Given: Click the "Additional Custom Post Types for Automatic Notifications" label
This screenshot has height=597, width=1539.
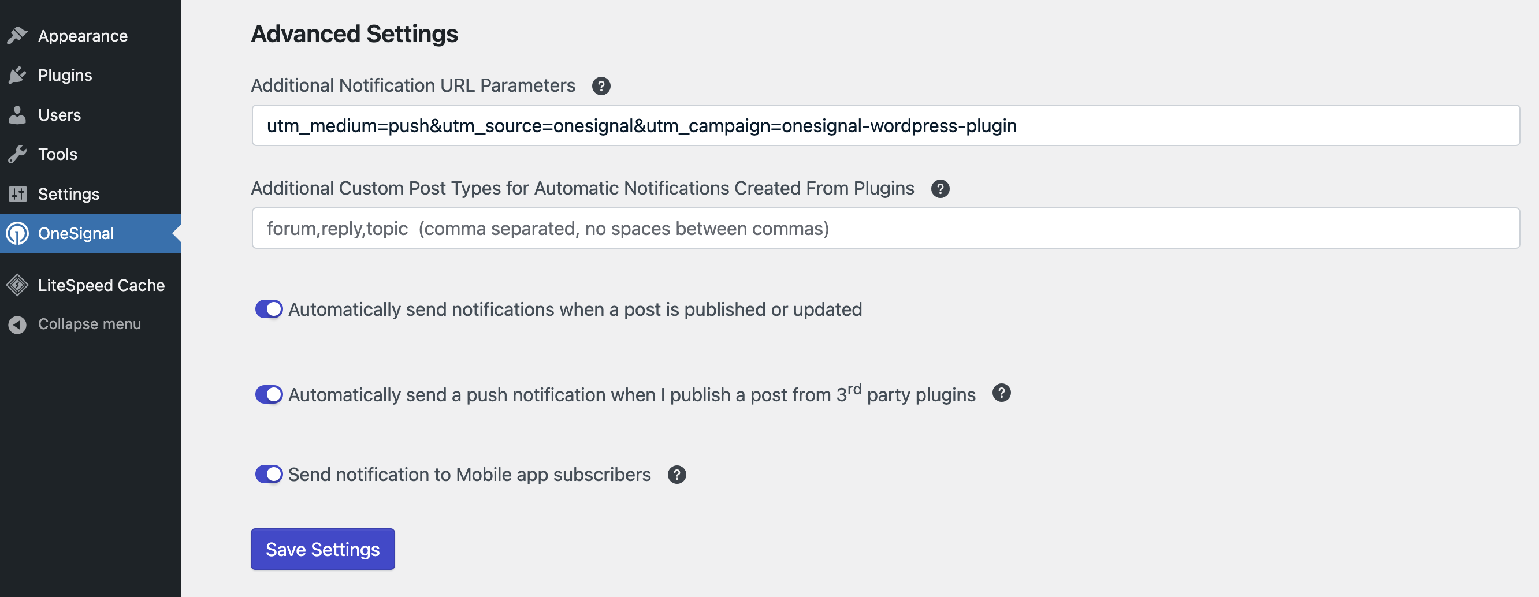Looking at the screenshot, I should (x=582, y=188).
